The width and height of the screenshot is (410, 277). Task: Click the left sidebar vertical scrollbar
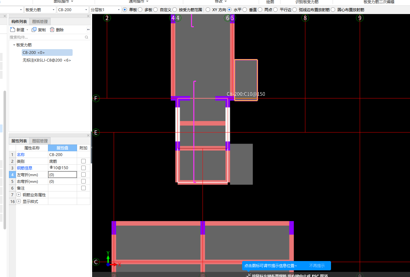4,160
